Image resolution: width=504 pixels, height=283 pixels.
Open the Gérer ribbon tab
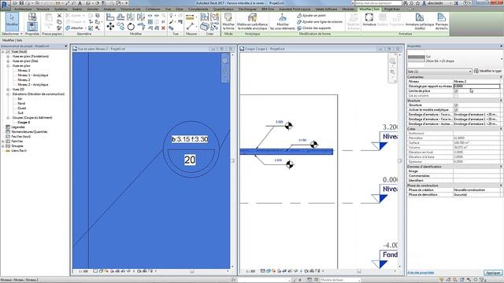click(x=180, y=9)
